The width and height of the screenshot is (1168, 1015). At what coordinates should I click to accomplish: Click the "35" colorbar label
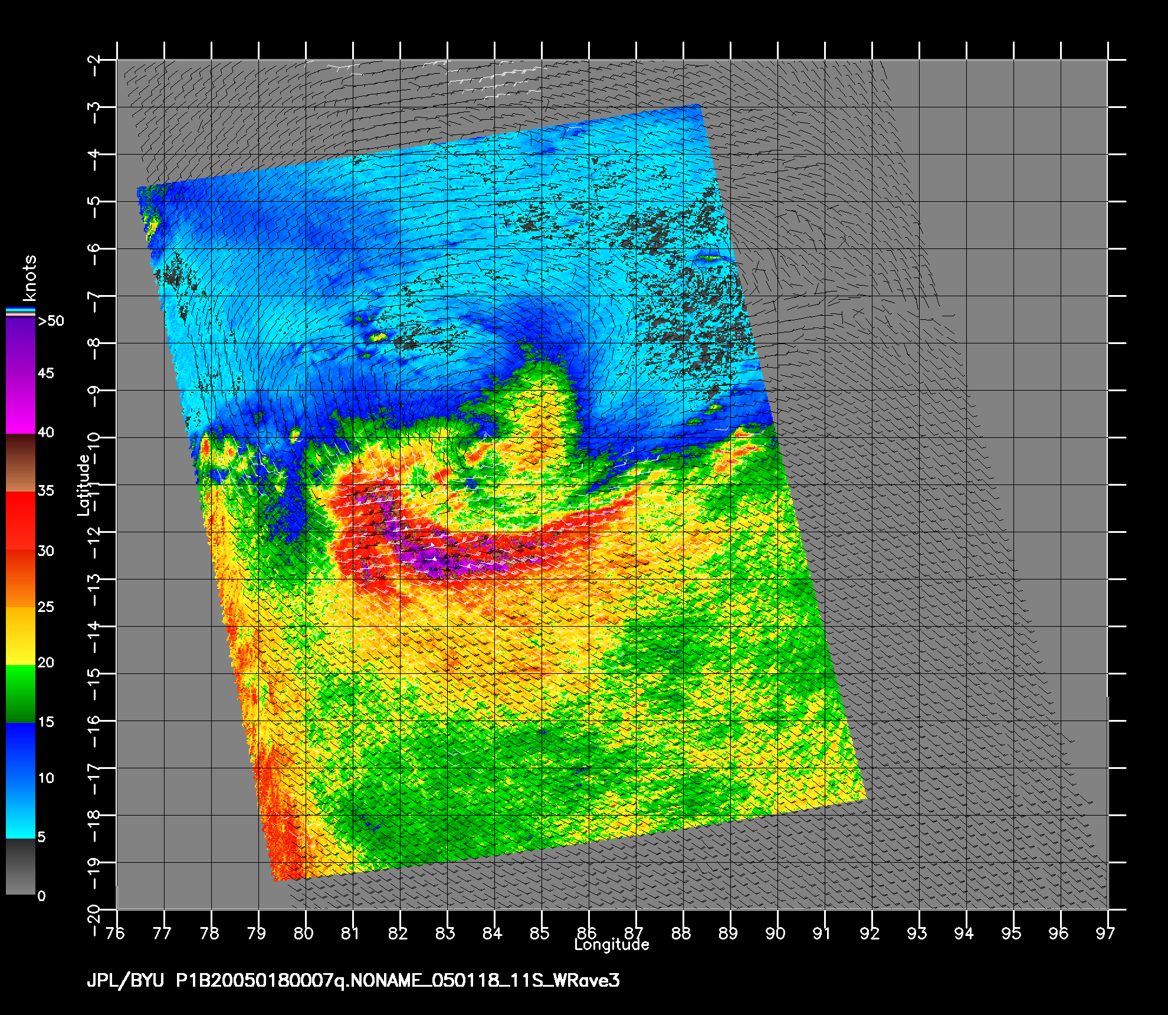[x=45, y=490]
